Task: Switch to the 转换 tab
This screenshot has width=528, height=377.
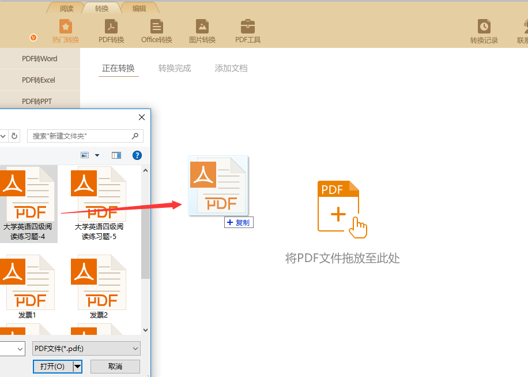Action: pyautogui.click(x=101, y=9)
